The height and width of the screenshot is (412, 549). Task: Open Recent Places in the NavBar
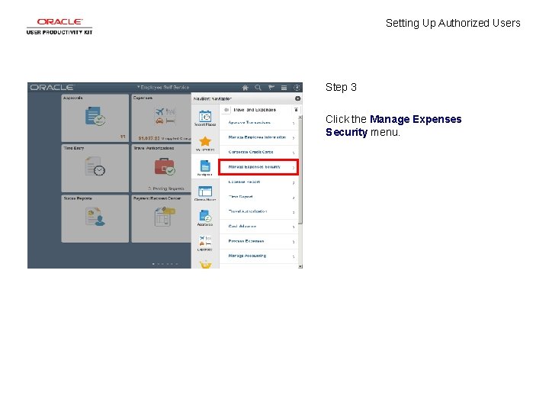205,118
